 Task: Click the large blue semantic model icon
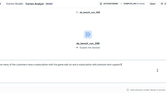coord(88,34)
